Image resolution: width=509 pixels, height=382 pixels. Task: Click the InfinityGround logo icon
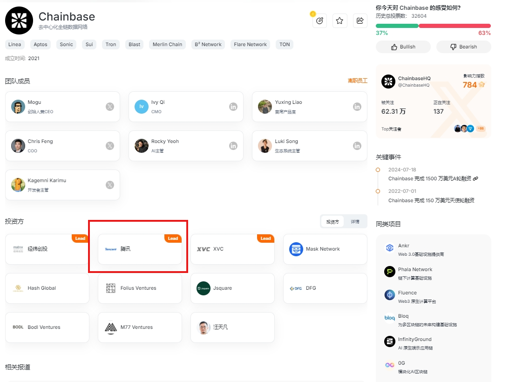click(389, 341)
